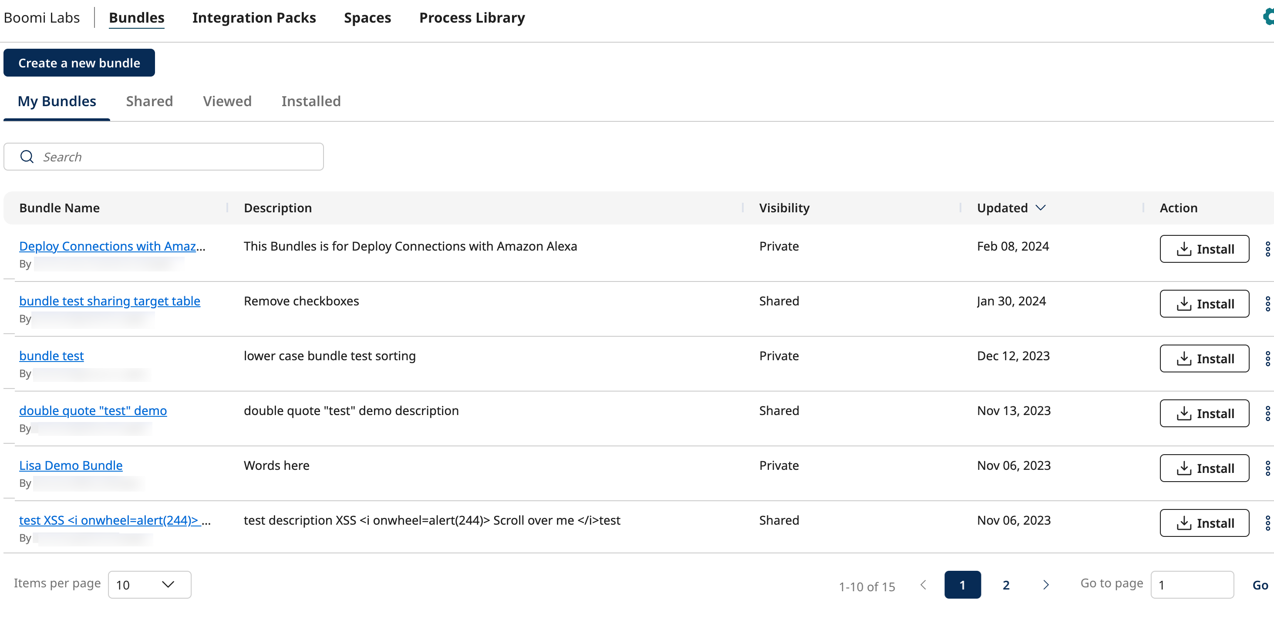Jump to page 2 of results

click(1005, 584)
